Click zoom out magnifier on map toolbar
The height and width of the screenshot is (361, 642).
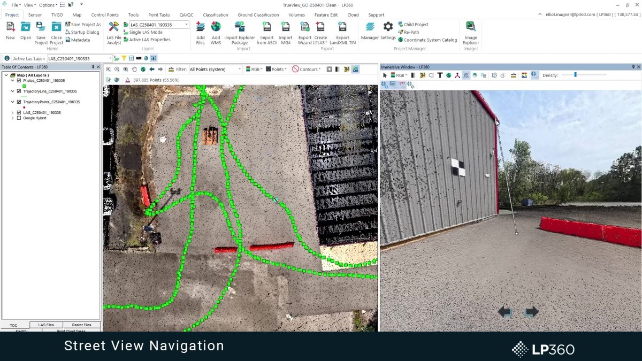click(117, 69)
